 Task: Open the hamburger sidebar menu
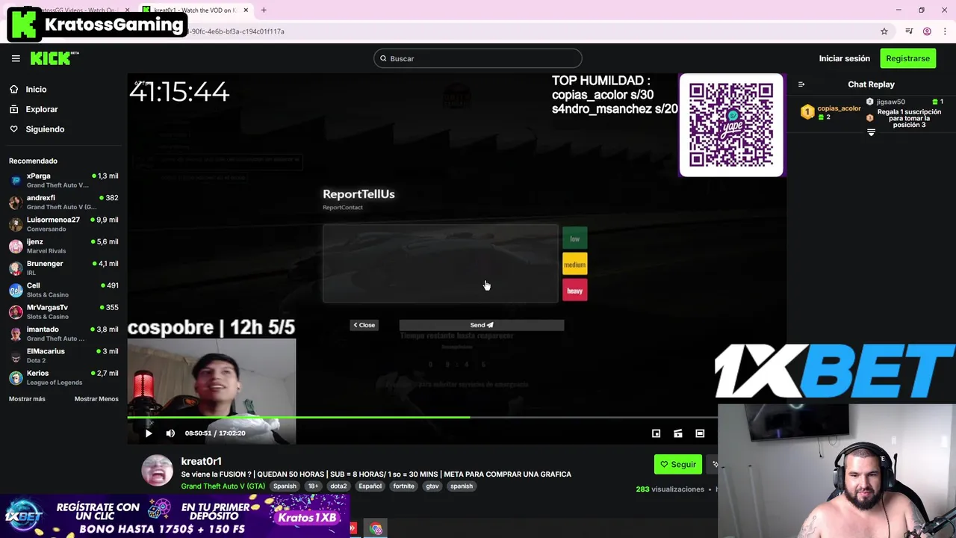point(16,58)
